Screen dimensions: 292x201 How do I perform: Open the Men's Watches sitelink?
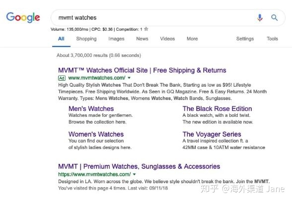point(91,108)
